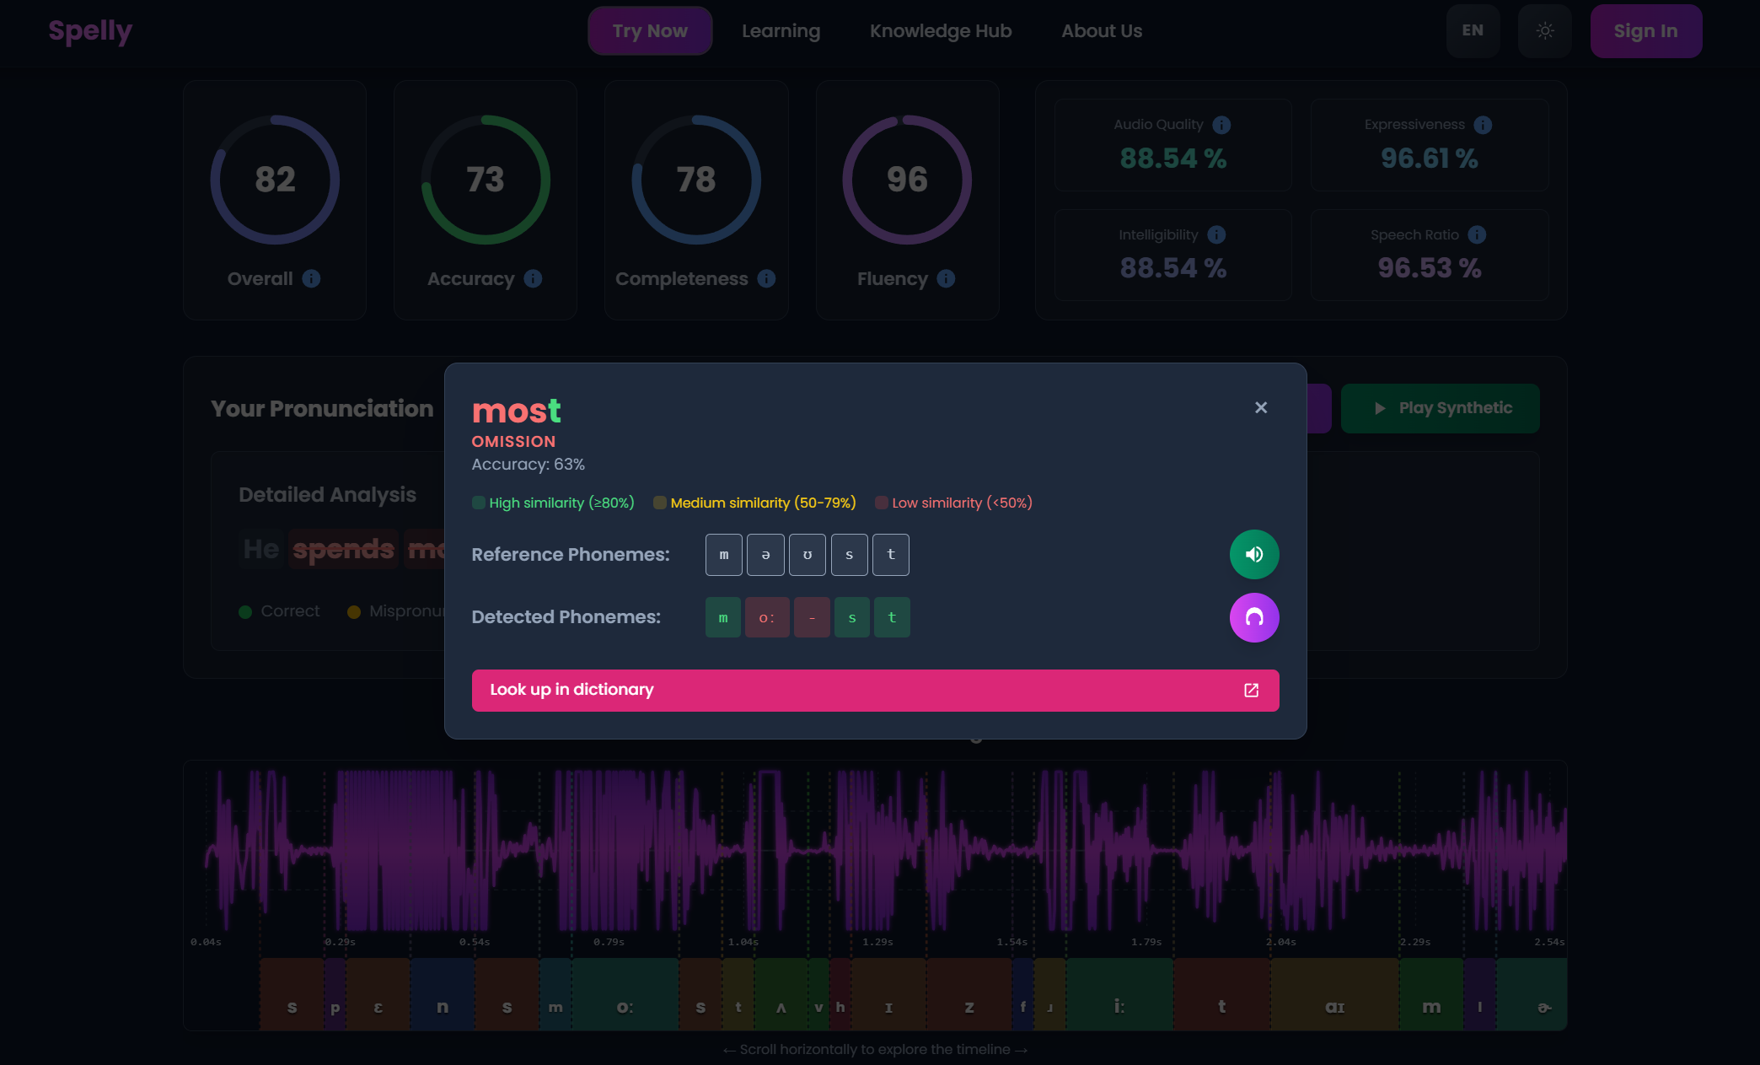Click the reference phoneme 'ʊ' box

(807, 555)
